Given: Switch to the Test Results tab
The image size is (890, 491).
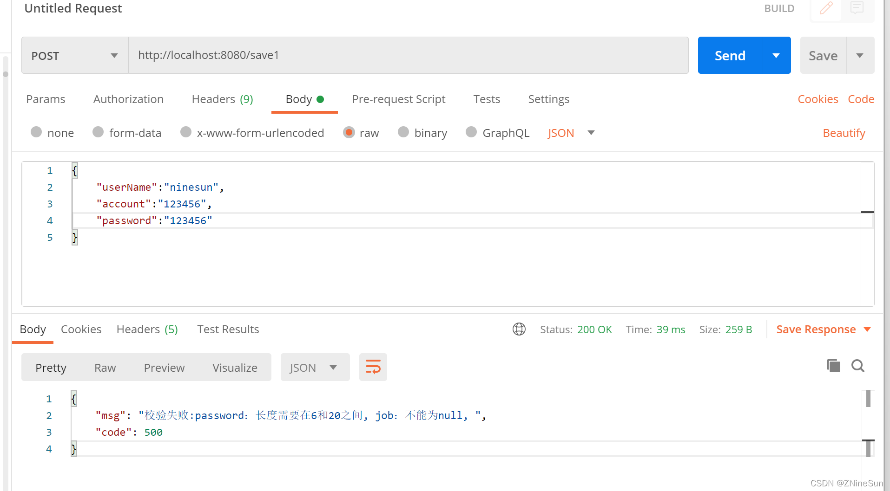Looking at the screenshot, I should coord(228,329).
